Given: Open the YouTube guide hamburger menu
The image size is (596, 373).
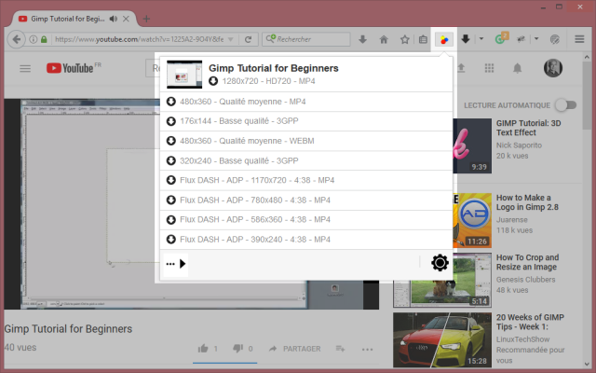Looking at the screenshot, I should pyautogui.click(x=25, y=68).
